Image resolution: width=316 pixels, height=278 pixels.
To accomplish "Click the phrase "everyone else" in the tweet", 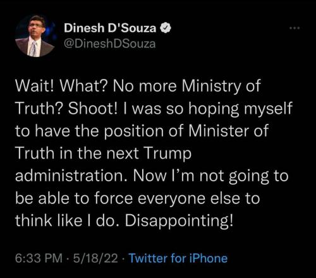I will pos(188,199).
